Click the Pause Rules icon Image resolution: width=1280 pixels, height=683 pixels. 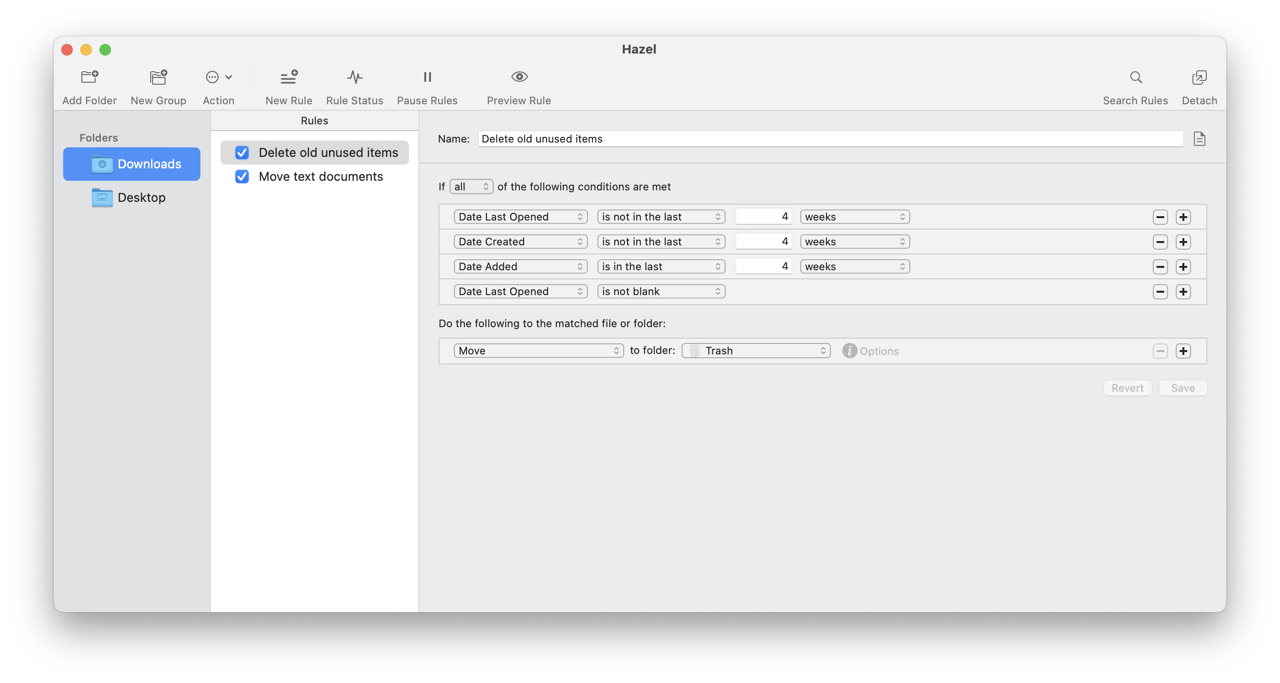click(427, 77)
